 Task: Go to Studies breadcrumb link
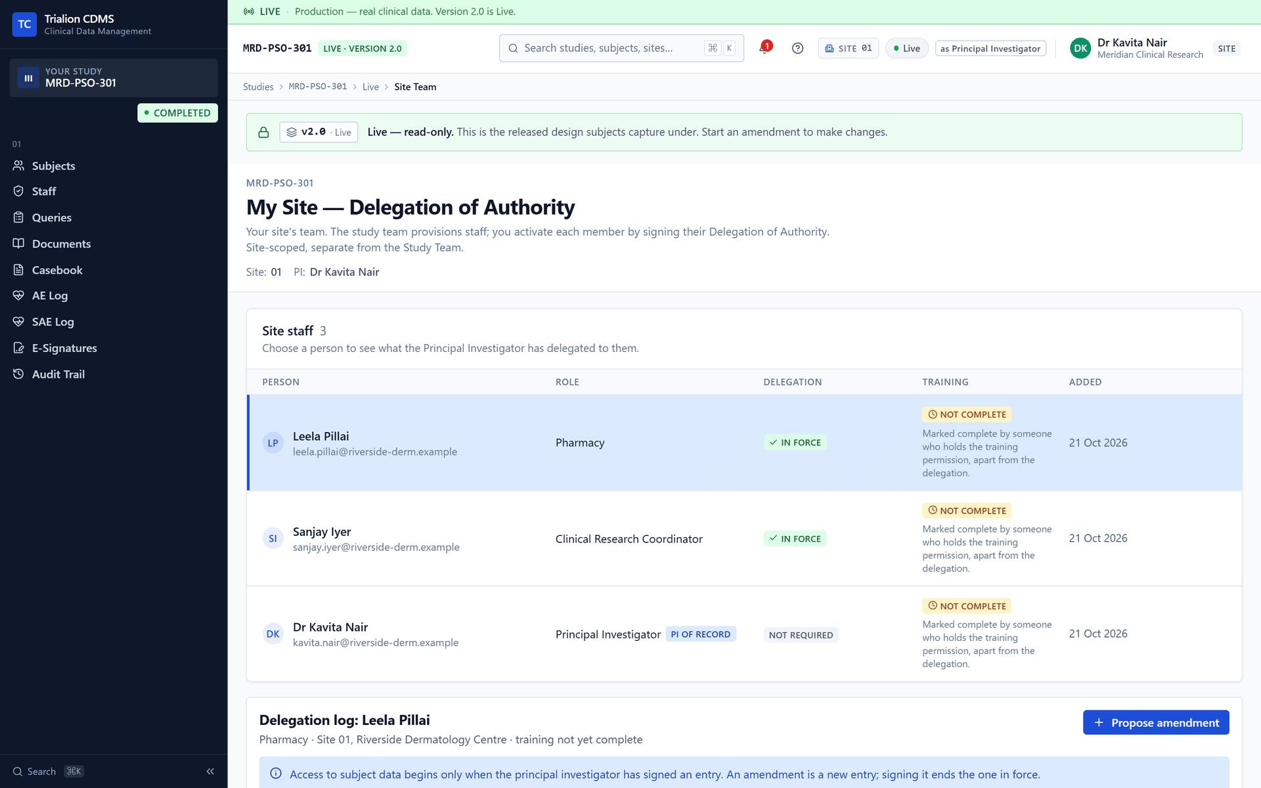point(258,87)
